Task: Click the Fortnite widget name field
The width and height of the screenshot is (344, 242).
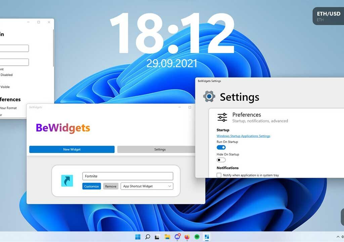Action: point(128,176)
